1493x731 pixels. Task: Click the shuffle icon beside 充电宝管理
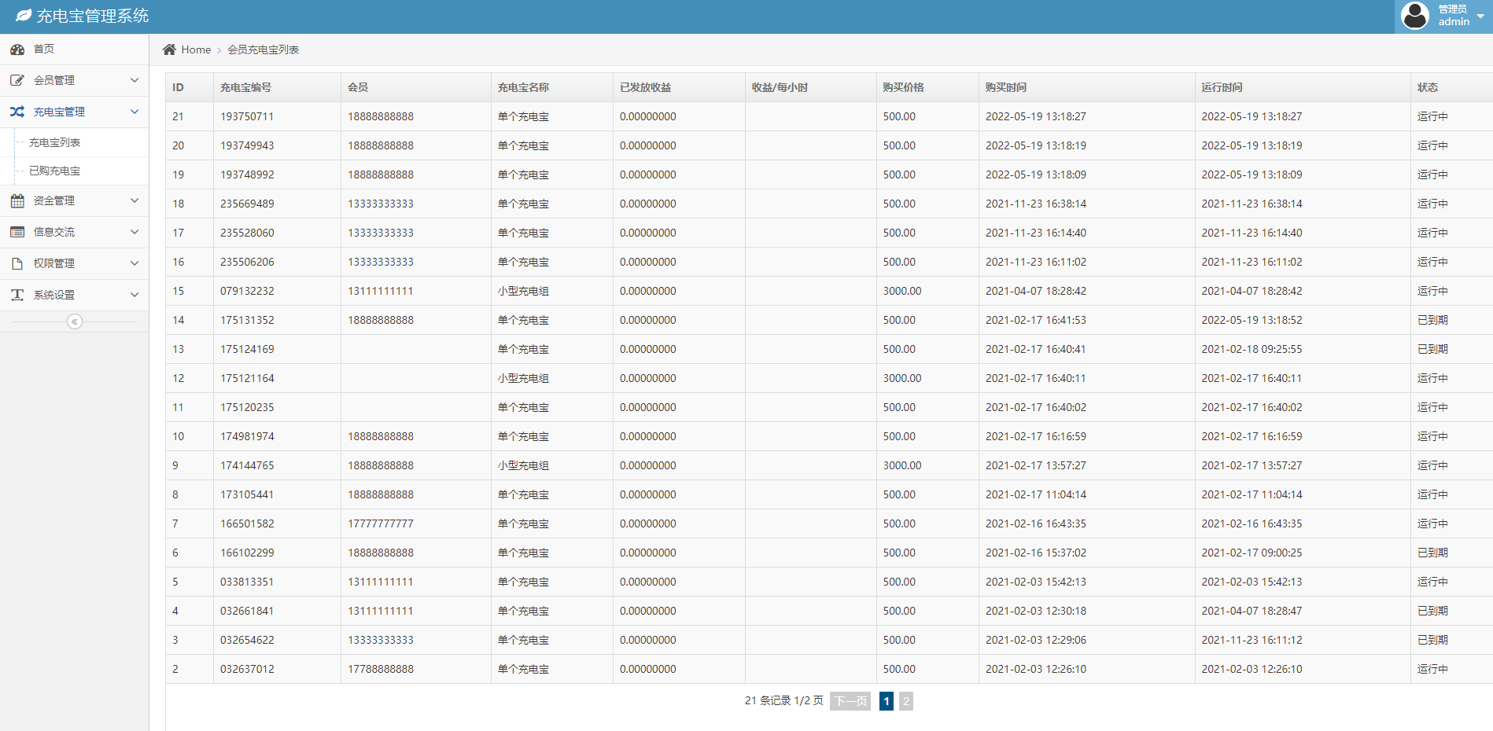[x=17, y=112]
